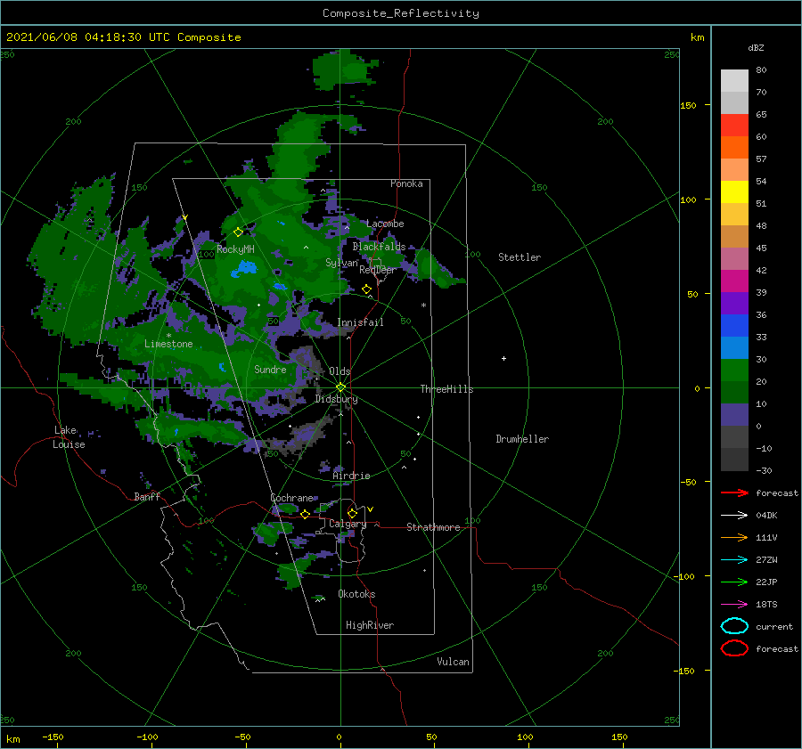Select the violet legend swatch below 39 dBZ
The image size is (802, 749).
pyautogui.click(x=734, y=303)
